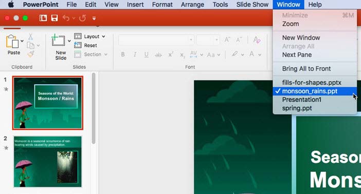The image size is (361, 194).
Task: Click the Change Case Aa icon
Action: point(211,55)
